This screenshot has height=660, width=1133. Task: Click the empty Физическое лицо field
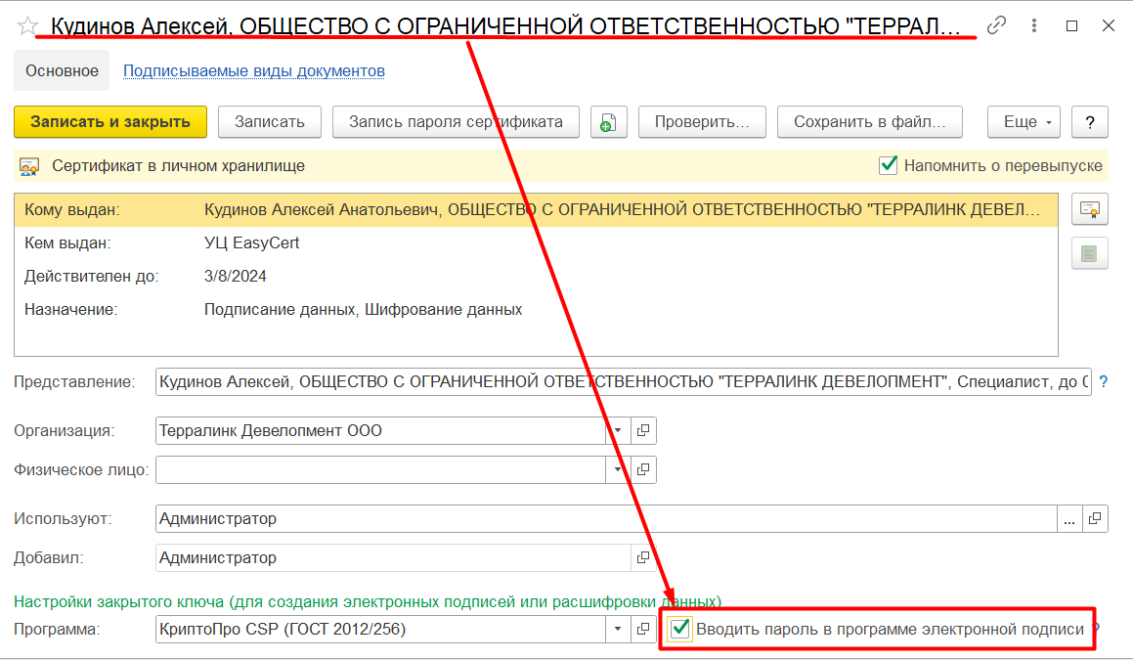pos(381,470)
